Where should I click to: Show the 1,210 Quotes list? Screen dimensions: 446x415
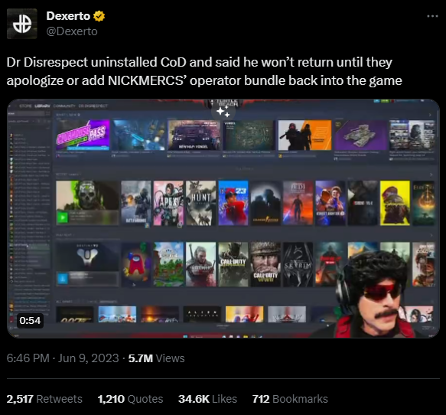[x=130, y=399]
